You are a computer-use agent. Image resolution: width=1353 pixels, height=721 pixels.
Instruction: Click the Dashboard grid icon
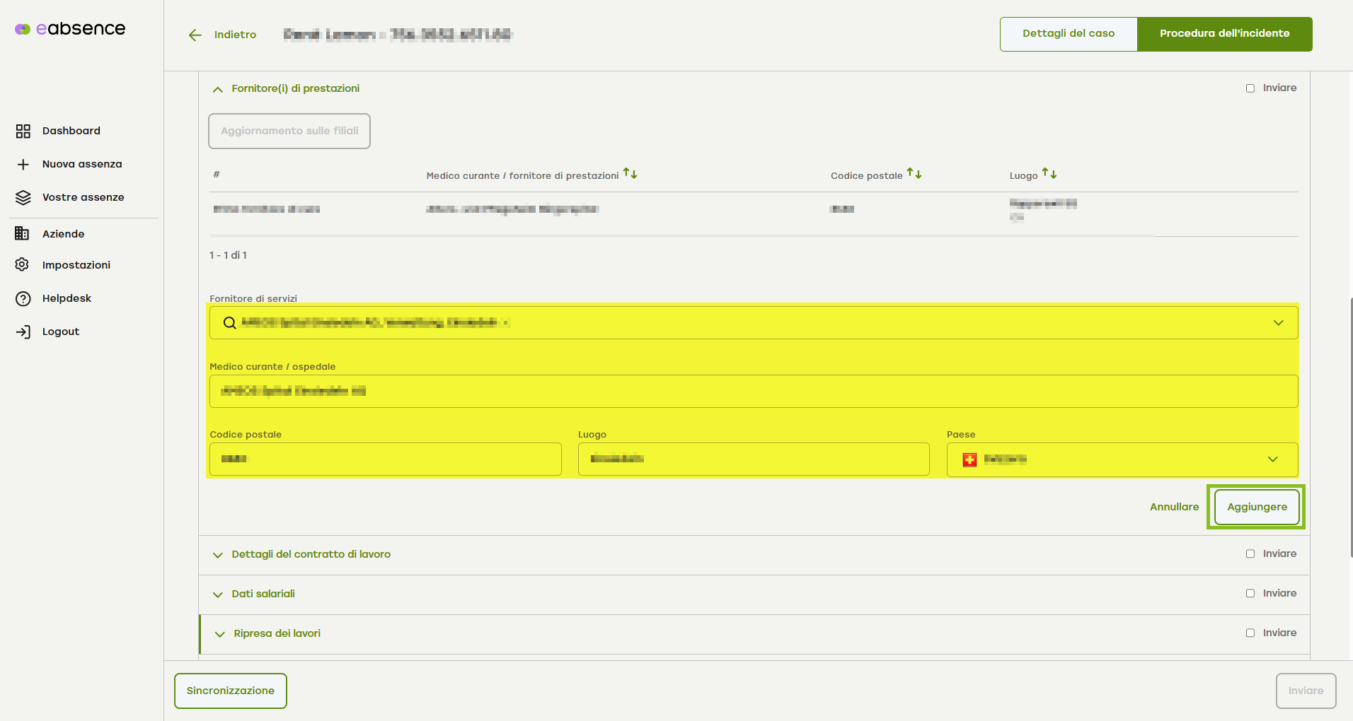coord(23,131)
